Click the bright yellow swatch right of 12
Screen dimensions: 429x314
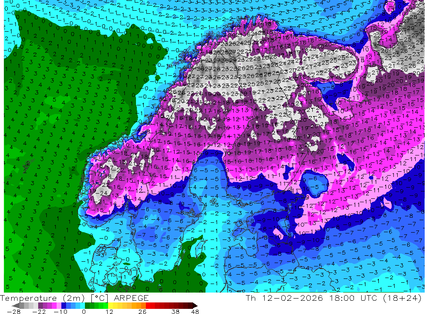coord(111,305)
